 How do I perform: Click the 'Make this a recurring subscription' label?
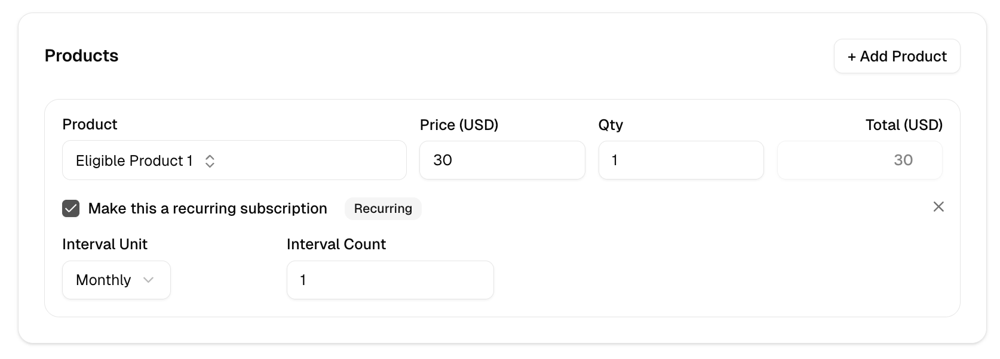coord(207,209)
